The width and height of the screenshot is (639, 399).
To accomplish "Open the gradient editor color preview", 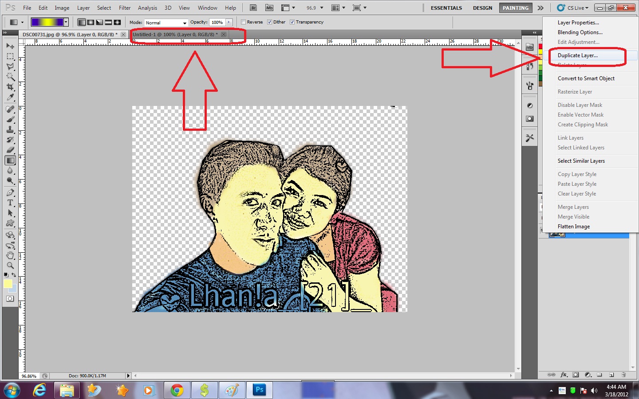I will tap(47, 22).
